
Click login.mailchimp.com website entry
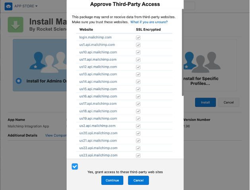pyautogui.click(x=95, y=37)
